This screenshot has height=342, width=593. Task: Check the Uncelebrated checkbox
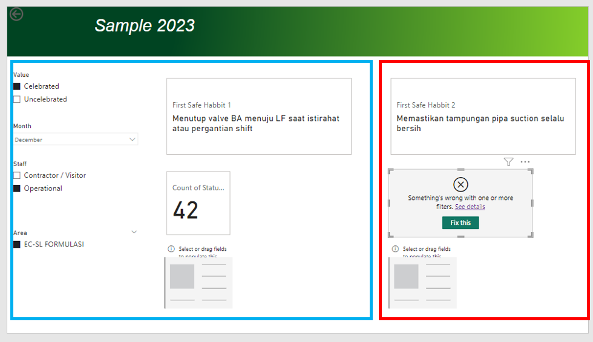click(17, 99)
